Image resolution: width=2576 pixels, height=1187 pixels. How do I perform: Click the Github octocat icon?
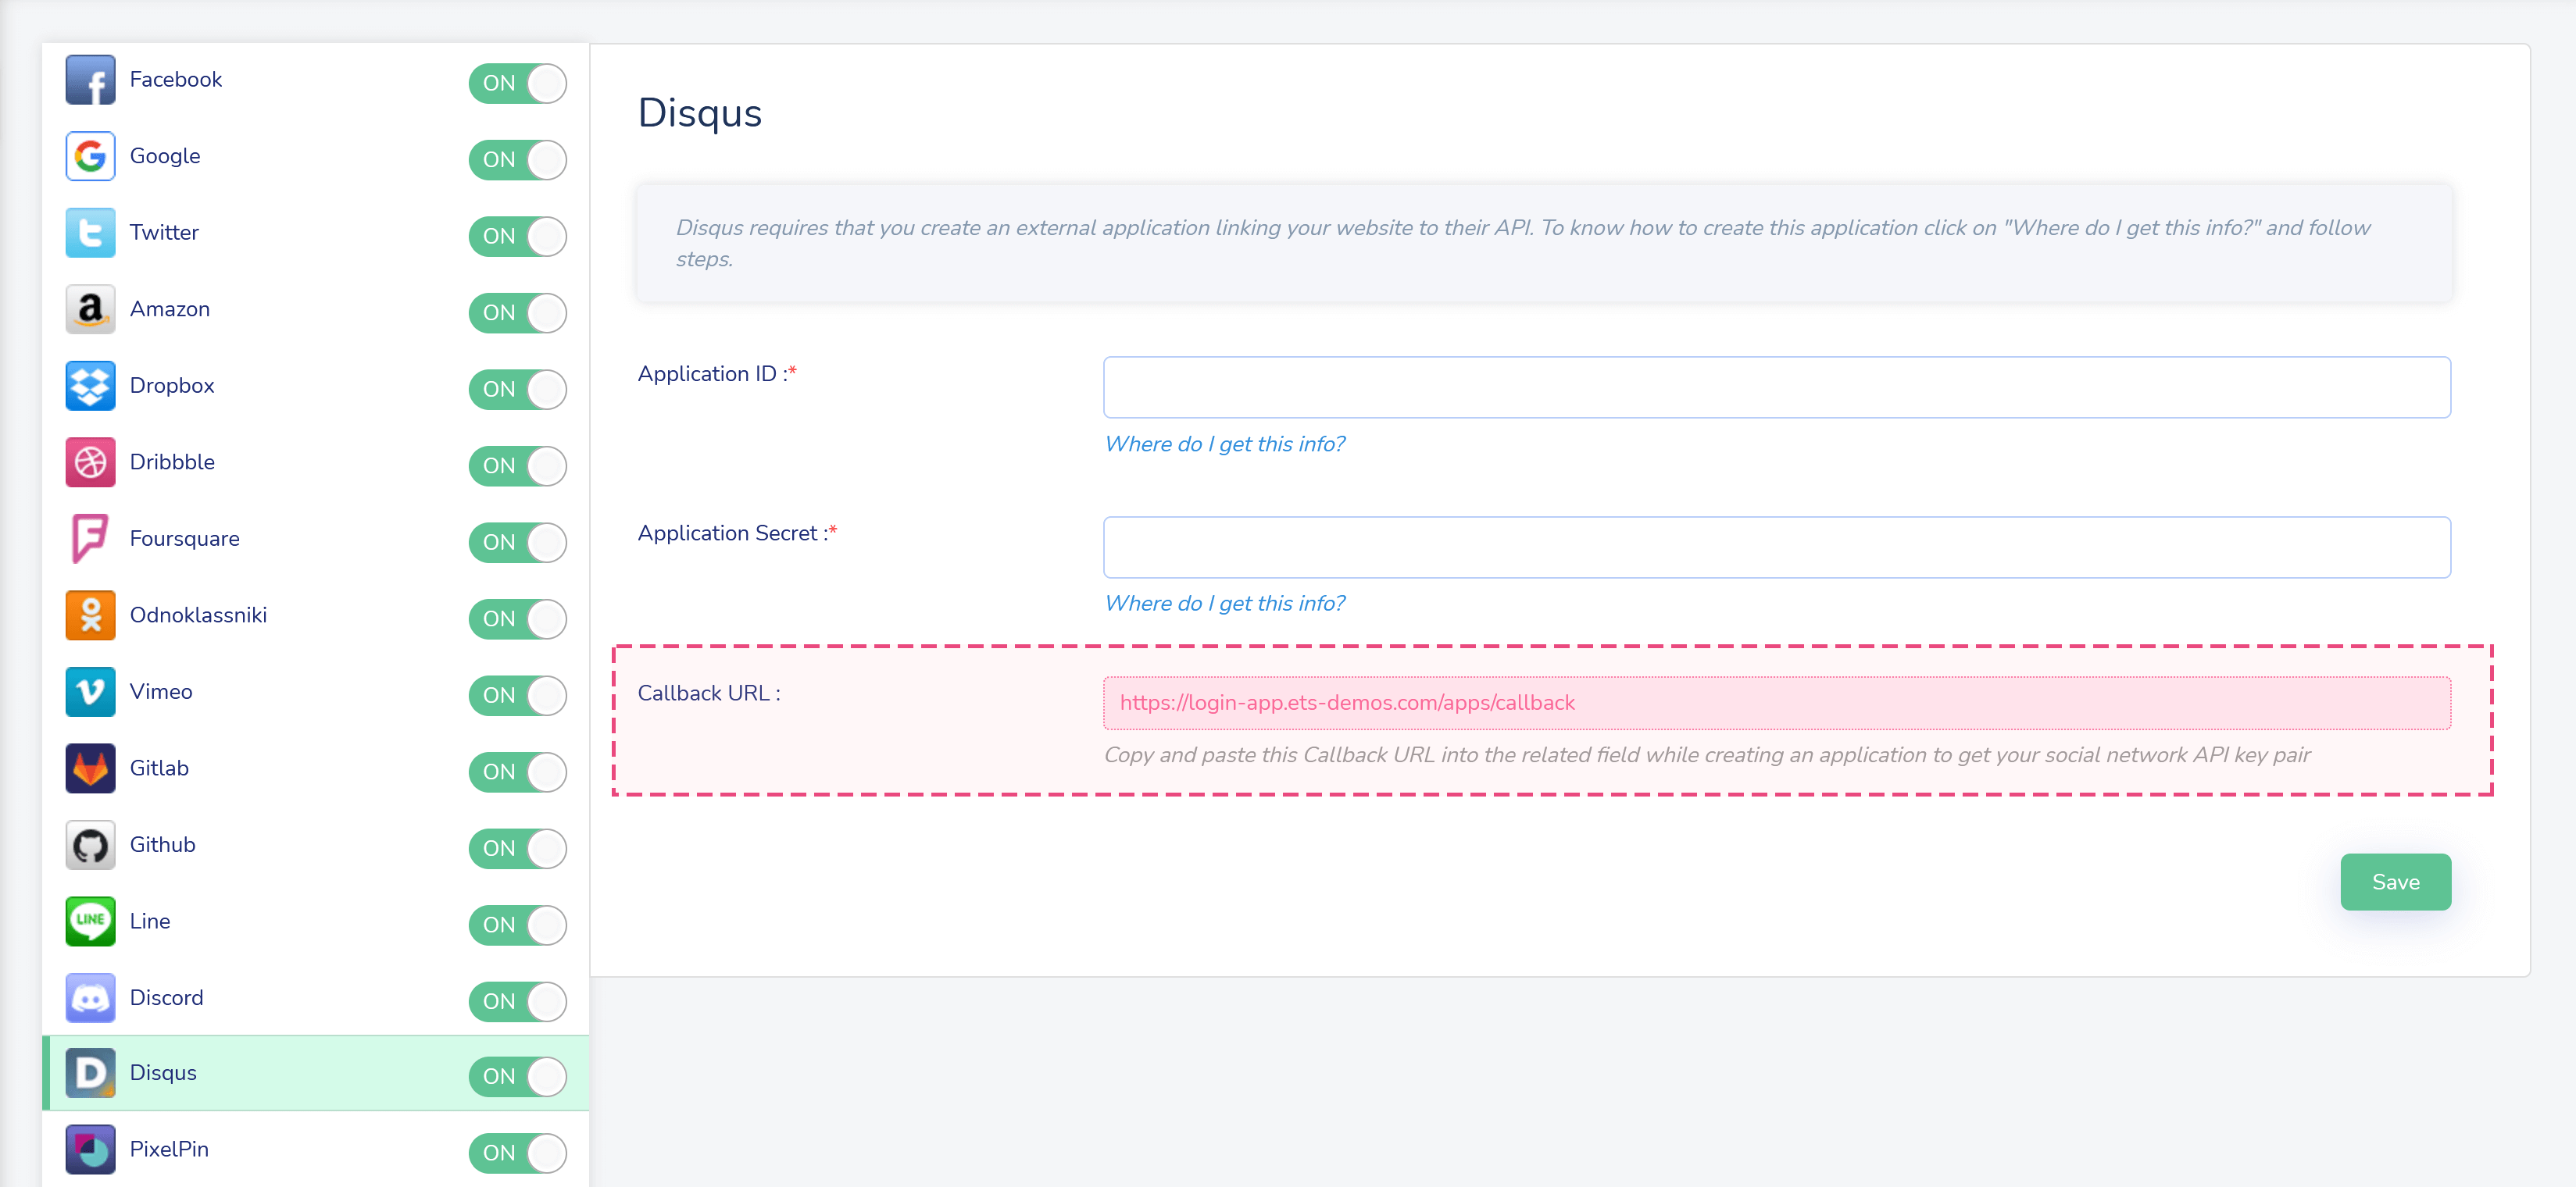click(90, 845)
